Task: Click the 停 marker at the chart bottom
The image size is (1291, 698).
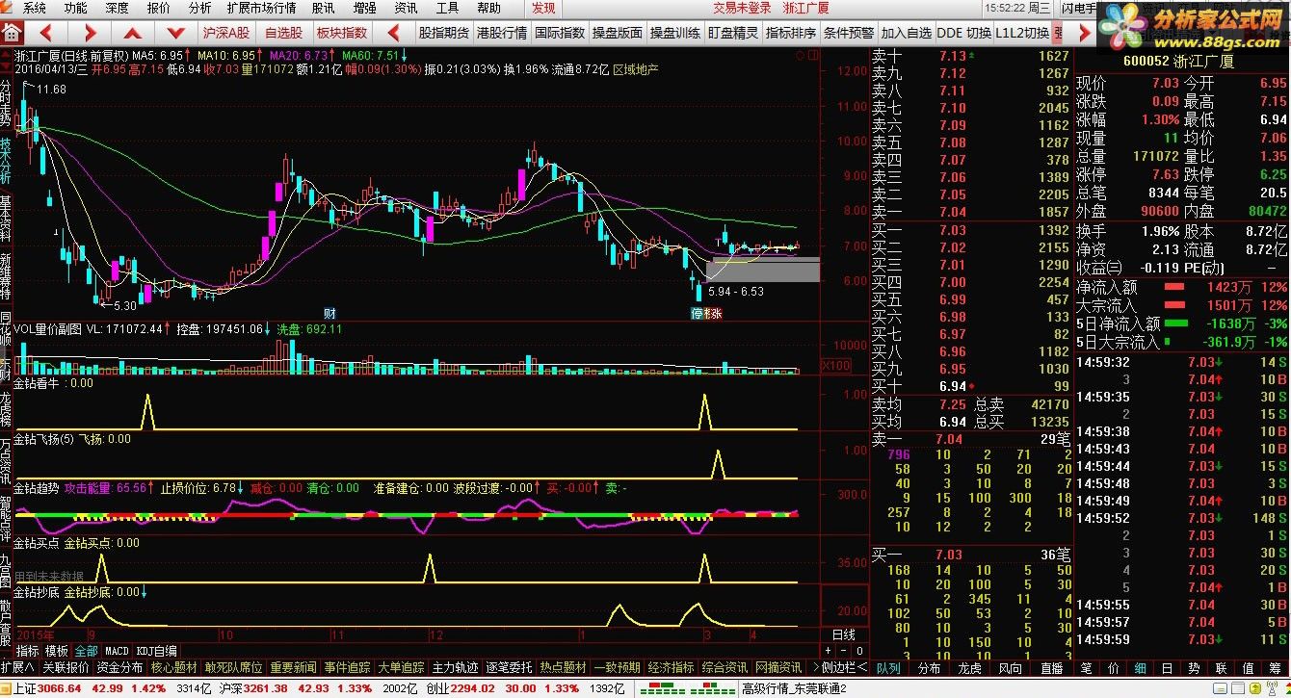Action: (698, 314)
